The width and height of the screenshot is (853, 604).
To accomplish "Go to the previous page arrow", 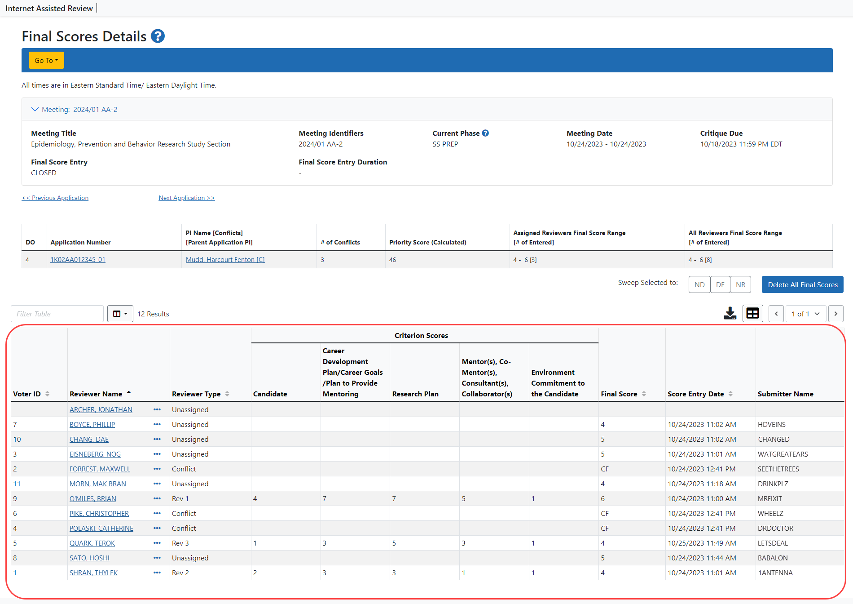I will (776, 314).
